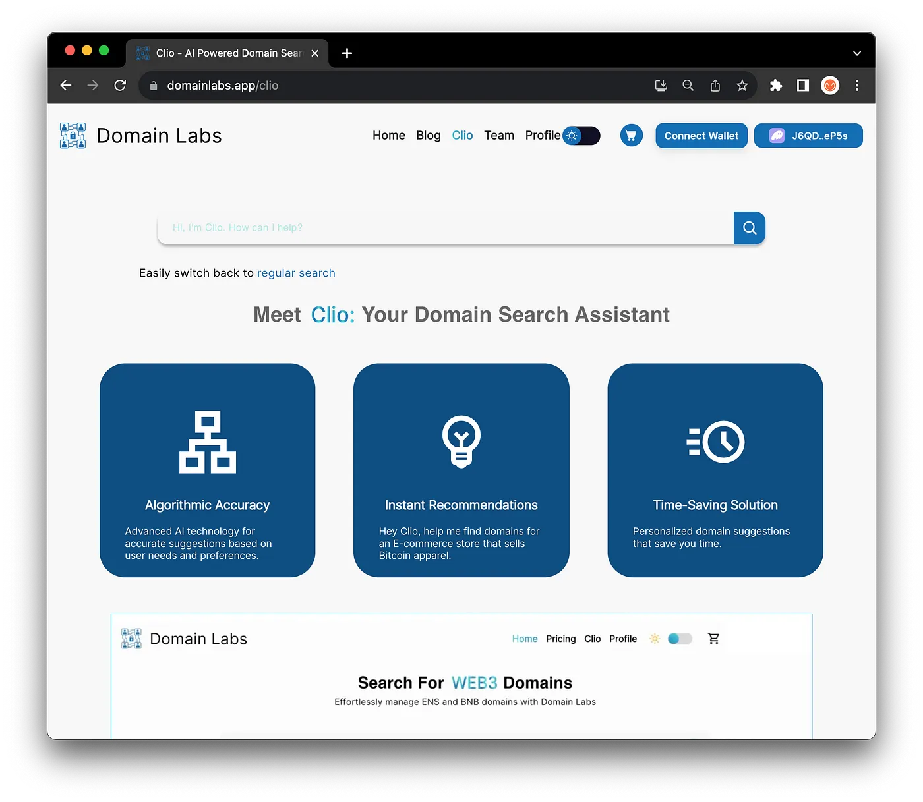The height and width of the screenshot is (802, 923).
Task: Toggle the theme switch in embedded preview
Action: click(x=680, y=639)
